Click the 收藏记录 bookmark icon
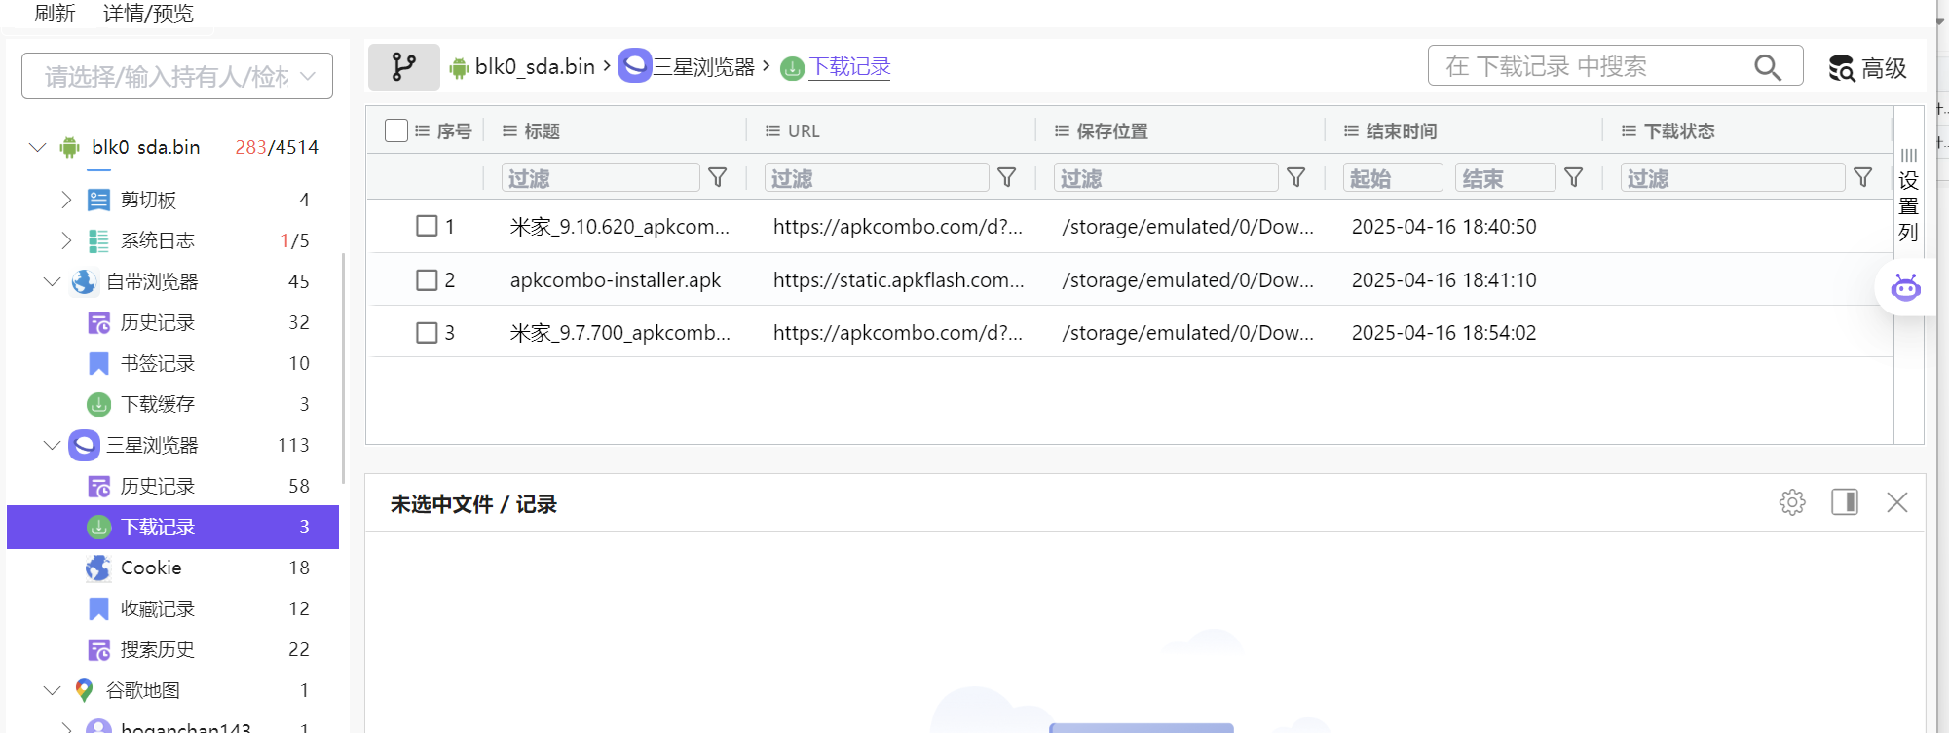Screen dimensions: 1949x733 pos(98,608)
